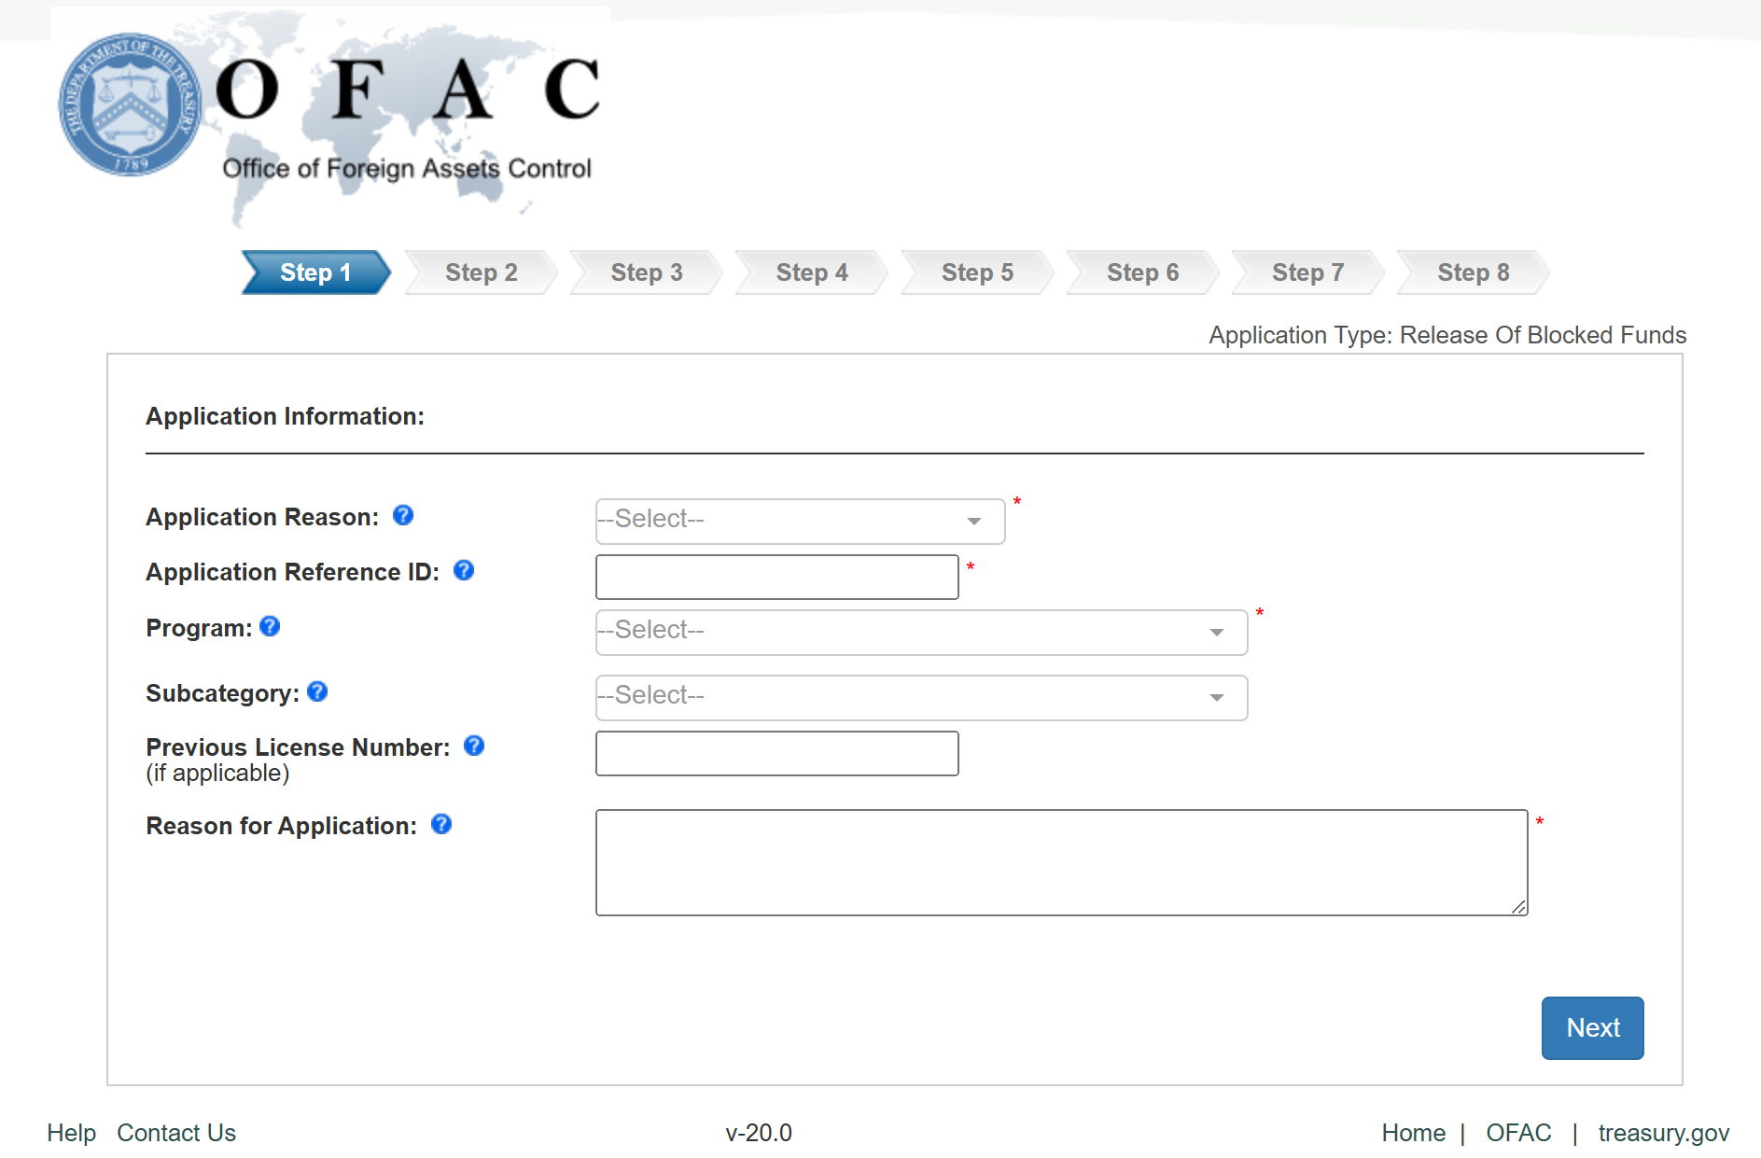1761x1158 pixels.
Task: Click inside the Reason for Application textarea
Action: click(x=1061, y=862)
